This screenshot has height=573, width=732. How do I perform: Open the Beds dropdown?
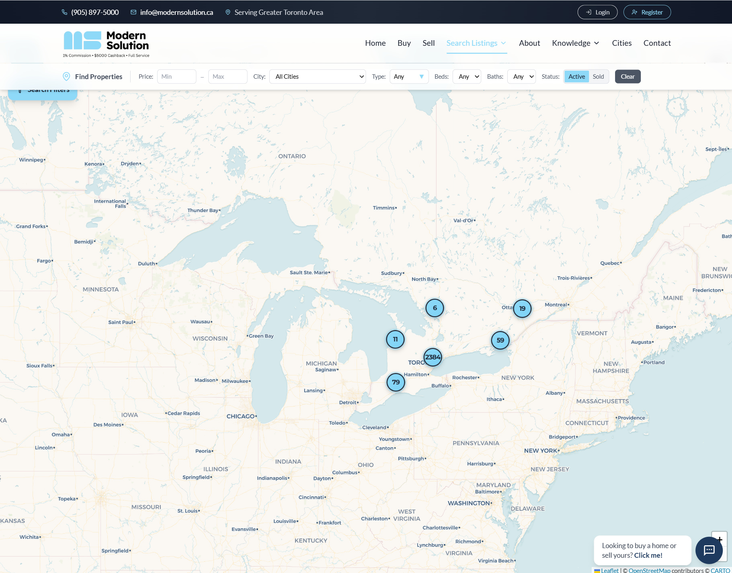point(467,76)
